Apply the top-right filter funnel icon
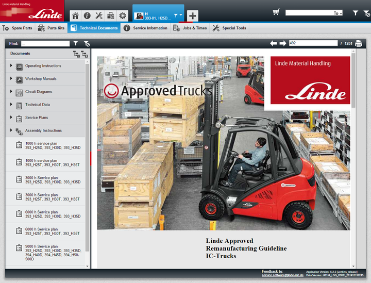Screen dimensions: 371x283 coord(355,13)
